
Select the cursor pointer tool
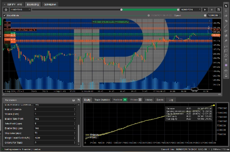point(226,6)
